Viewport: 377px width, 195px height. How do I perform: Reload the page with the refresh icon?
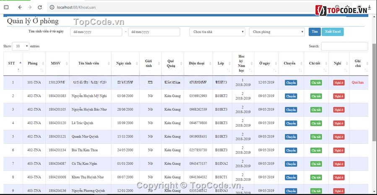tap(40, 7)
